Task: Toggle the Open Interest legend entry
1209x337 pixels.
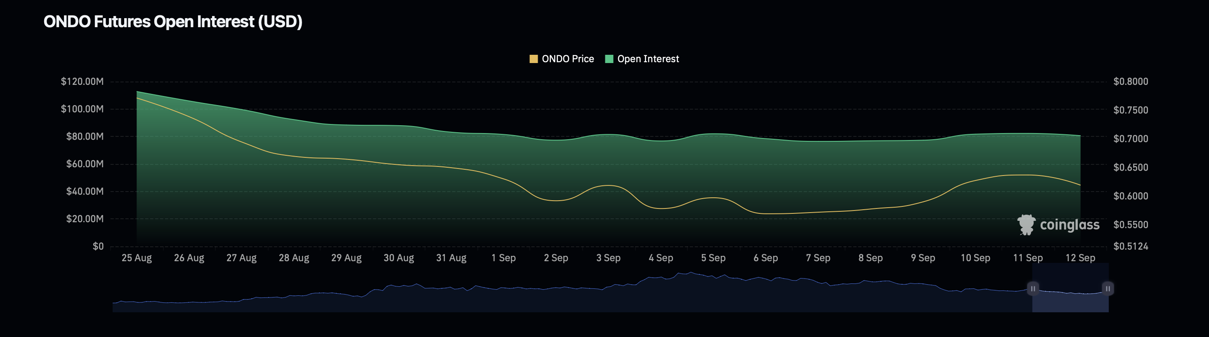Action: pyautogui.click(x=642, y=59)
